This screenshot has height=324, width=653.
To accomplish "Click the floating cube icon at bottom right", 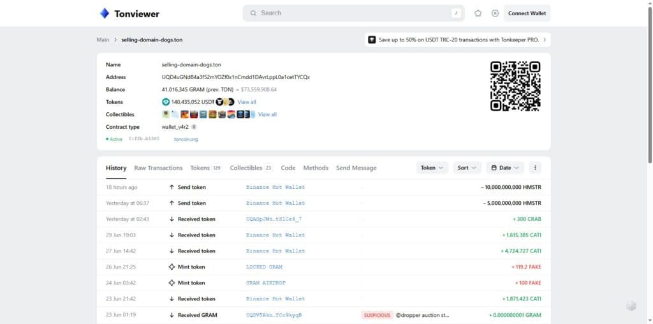I will pyautogui.click(x=631, y=307).
